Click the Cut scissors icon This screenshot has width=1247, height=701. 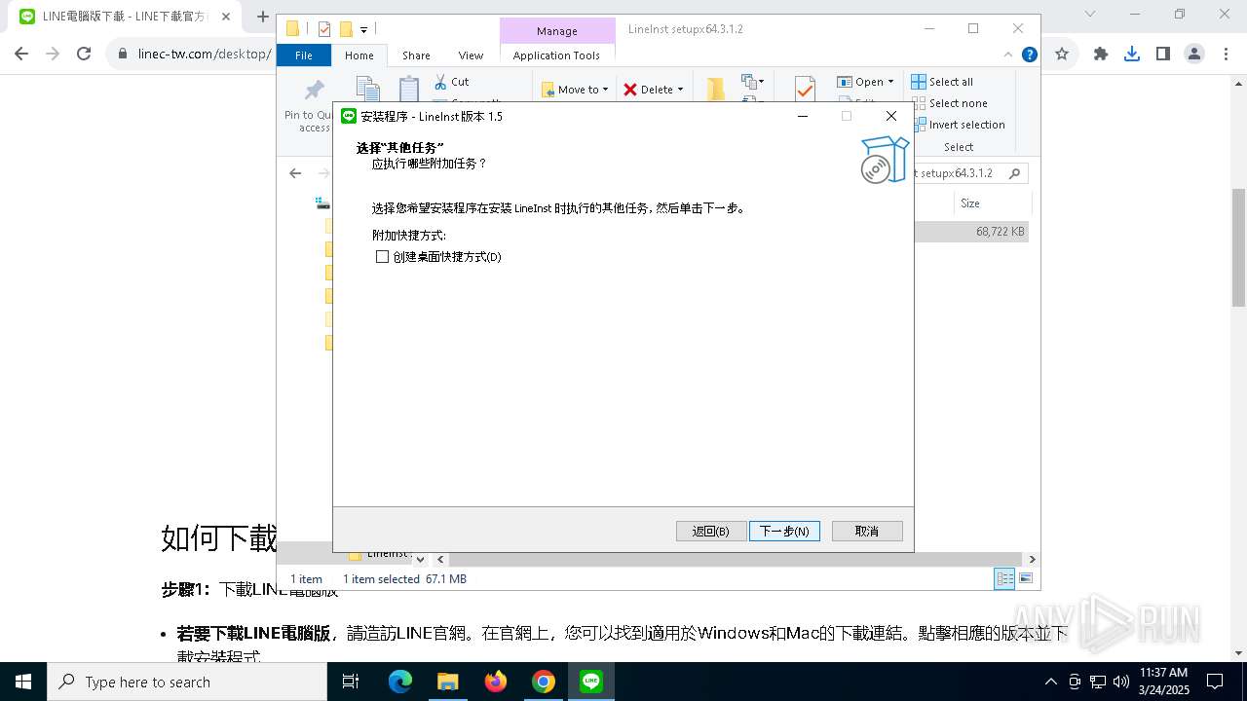[x=440, y=82]
